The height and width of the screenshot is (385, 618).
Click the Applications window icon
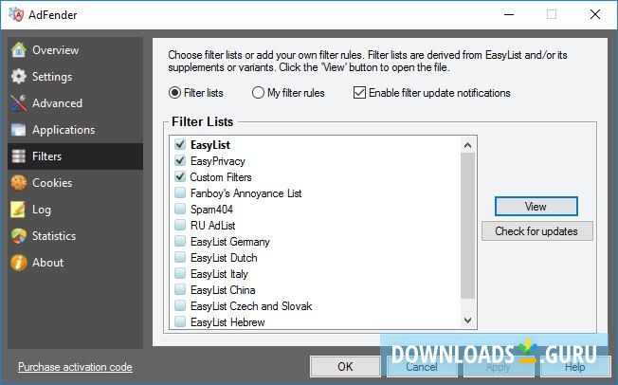19,130
